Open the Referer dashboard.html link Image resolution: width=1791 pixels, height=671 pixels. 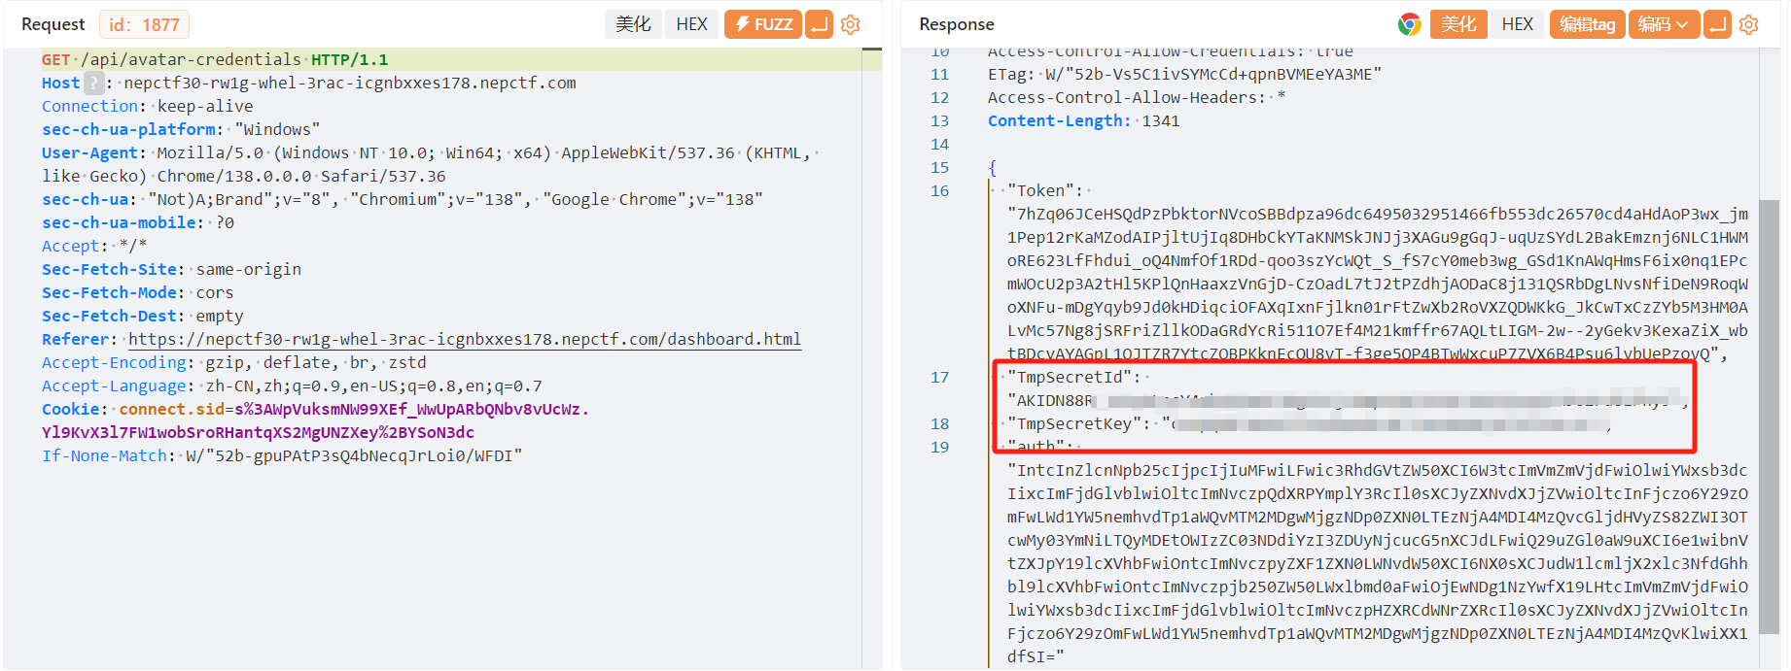click(x=464, y=340)
